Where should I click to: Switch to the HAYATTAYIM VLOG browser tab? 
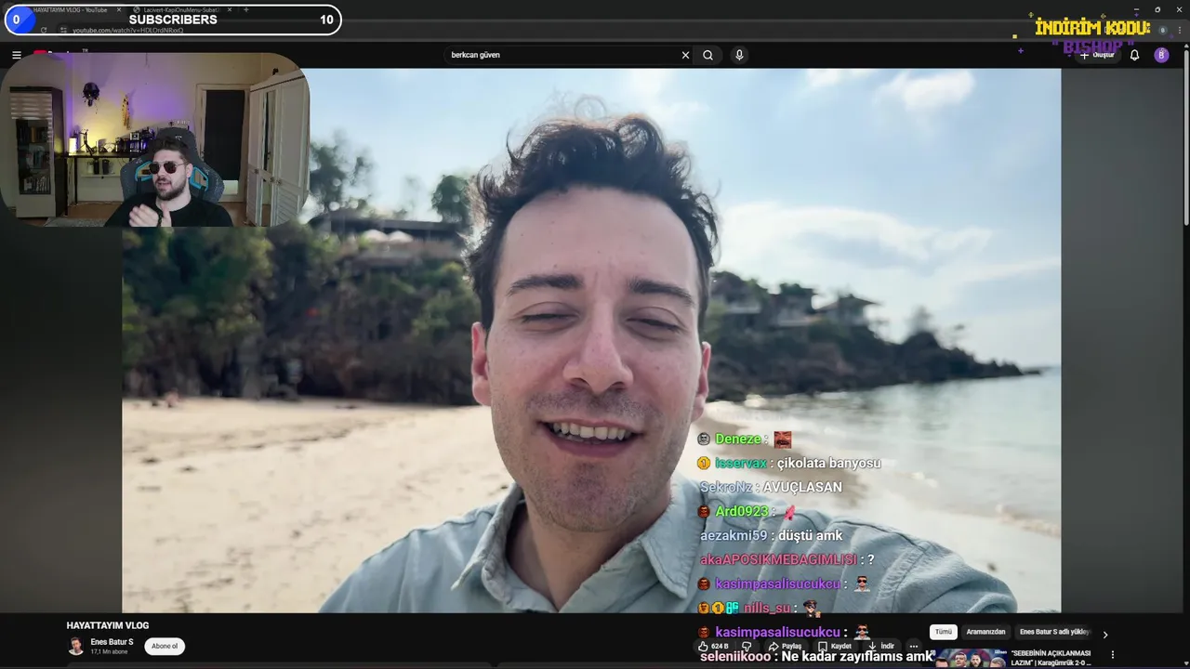pyautogui.click(x=71, y=9)
